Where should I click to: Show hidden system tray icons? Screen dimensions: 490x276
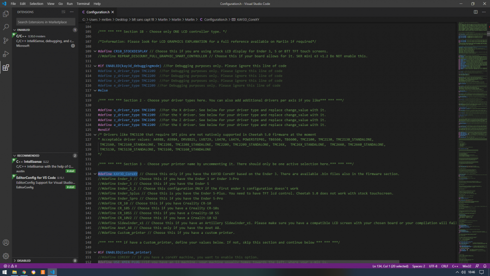pos(457,272)
